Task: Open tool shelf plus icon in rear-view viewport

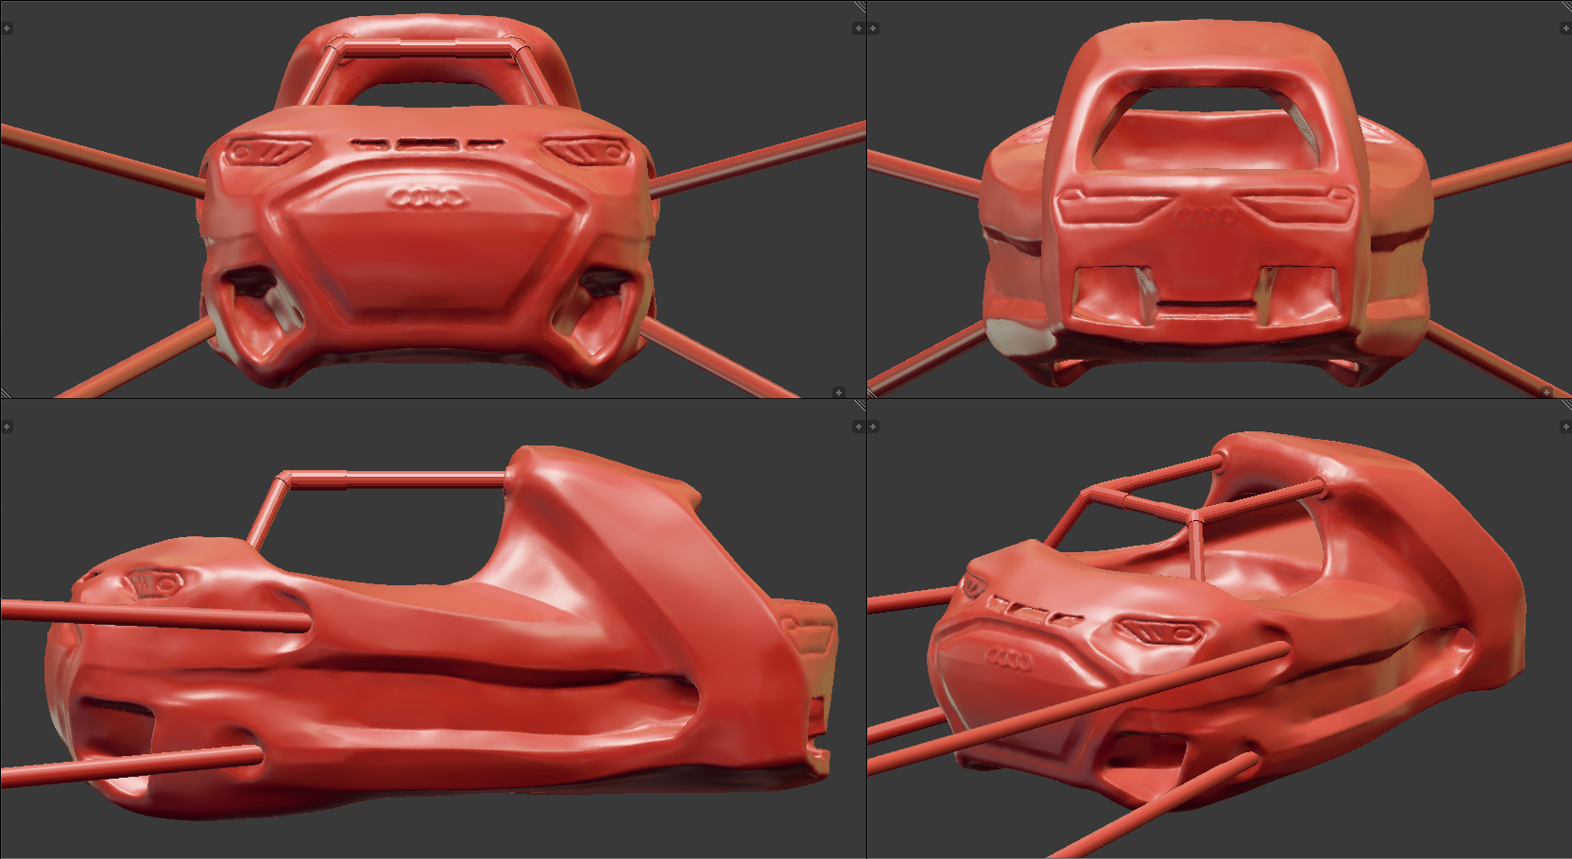Action: coord(873,28)
